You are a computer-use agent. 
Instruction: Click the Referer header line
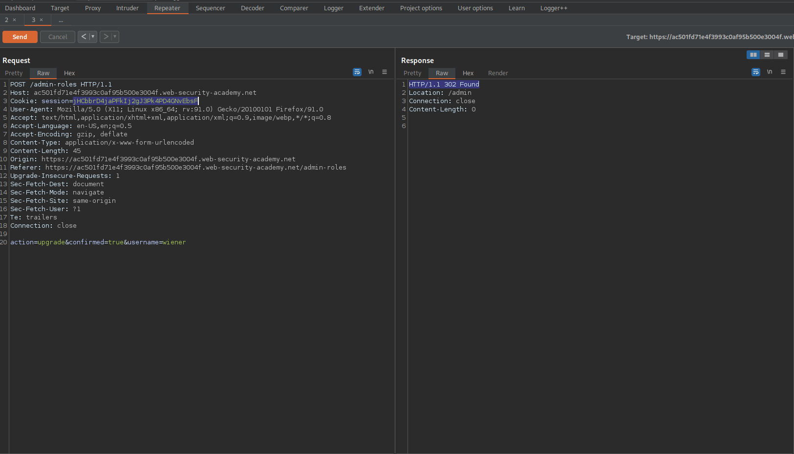pos(178,167)
